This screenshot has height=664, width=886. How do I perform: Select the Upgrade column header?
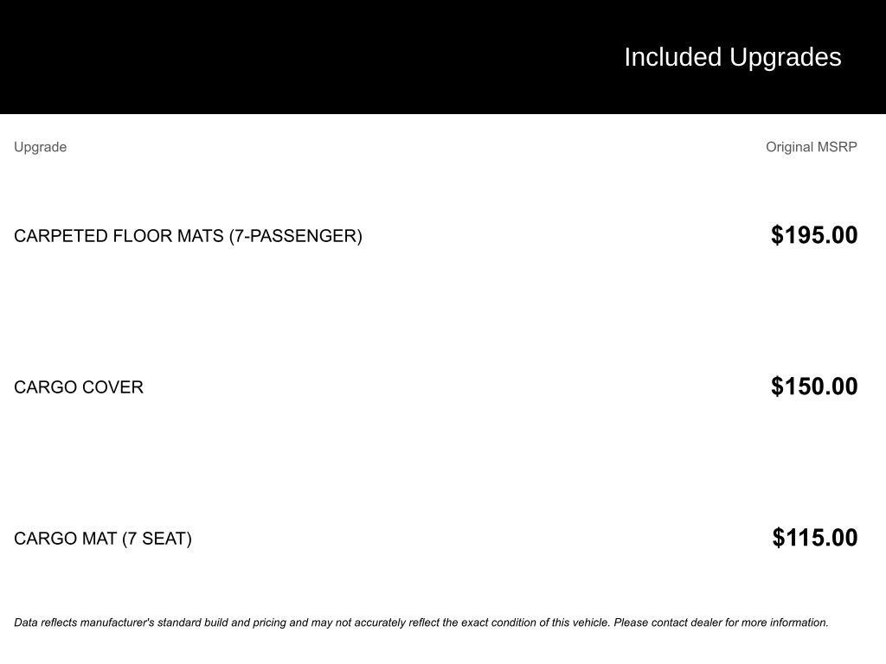[40, 147]
